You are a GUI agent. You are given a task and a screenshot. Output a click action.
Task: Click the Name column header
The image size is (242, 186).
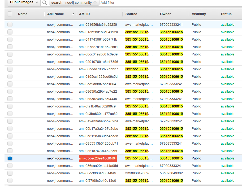pyautogui.click(x=23, y=14)
